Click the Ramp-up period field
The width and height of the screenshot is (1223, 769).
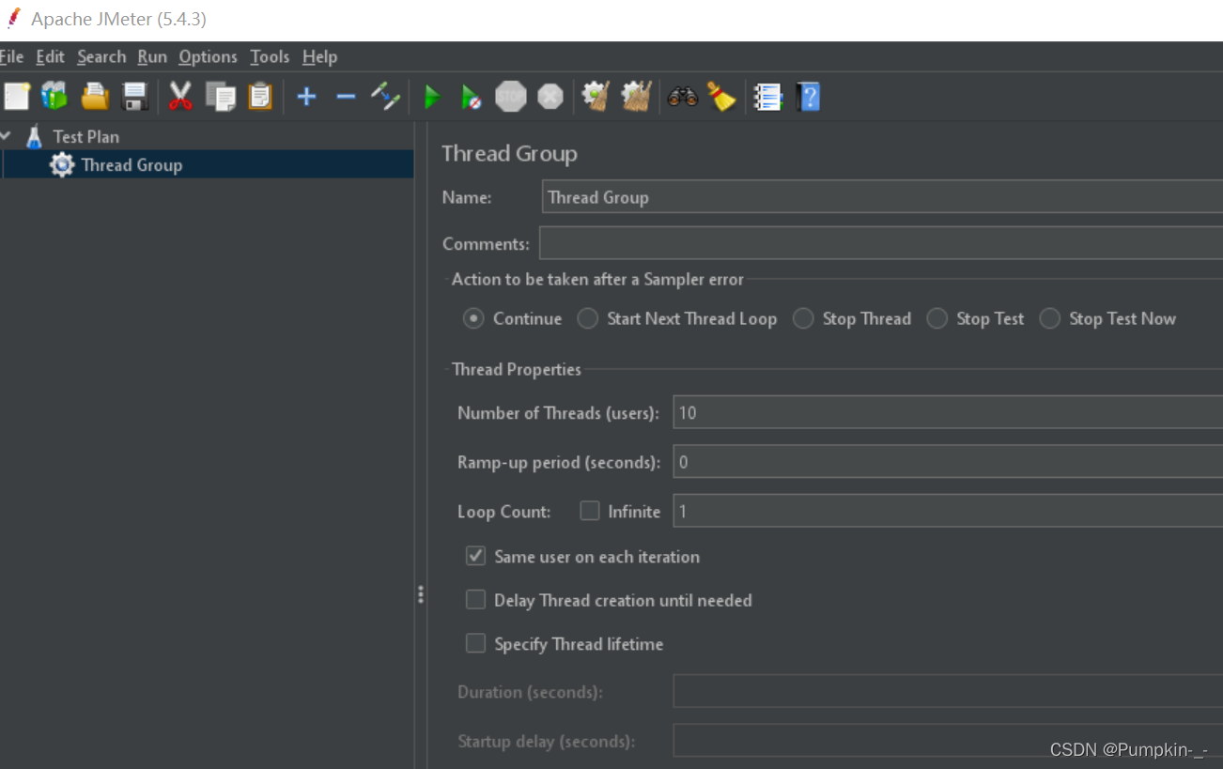point(948,462)
